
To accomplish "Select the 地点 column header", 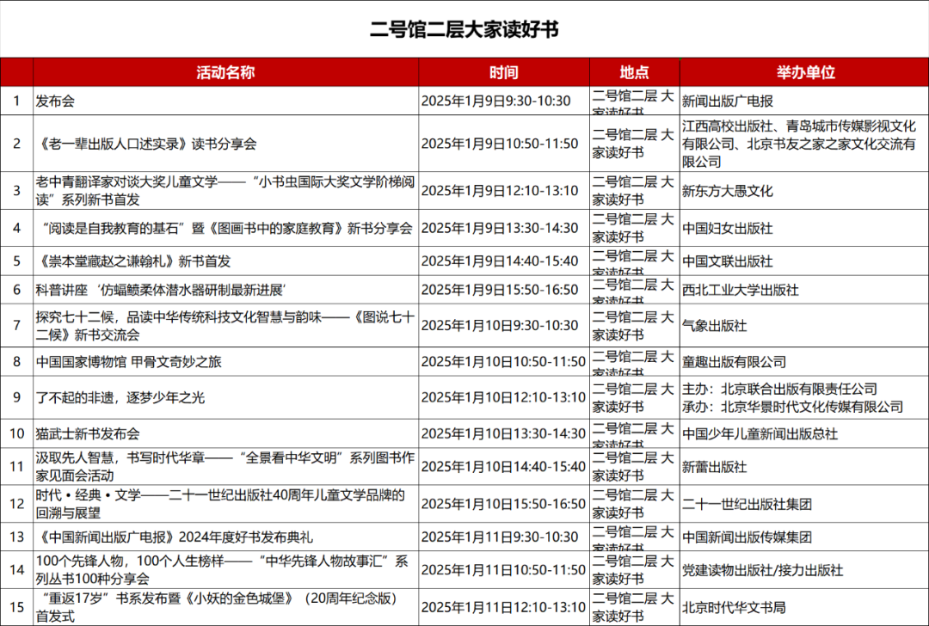I will (x=633, y=73).
